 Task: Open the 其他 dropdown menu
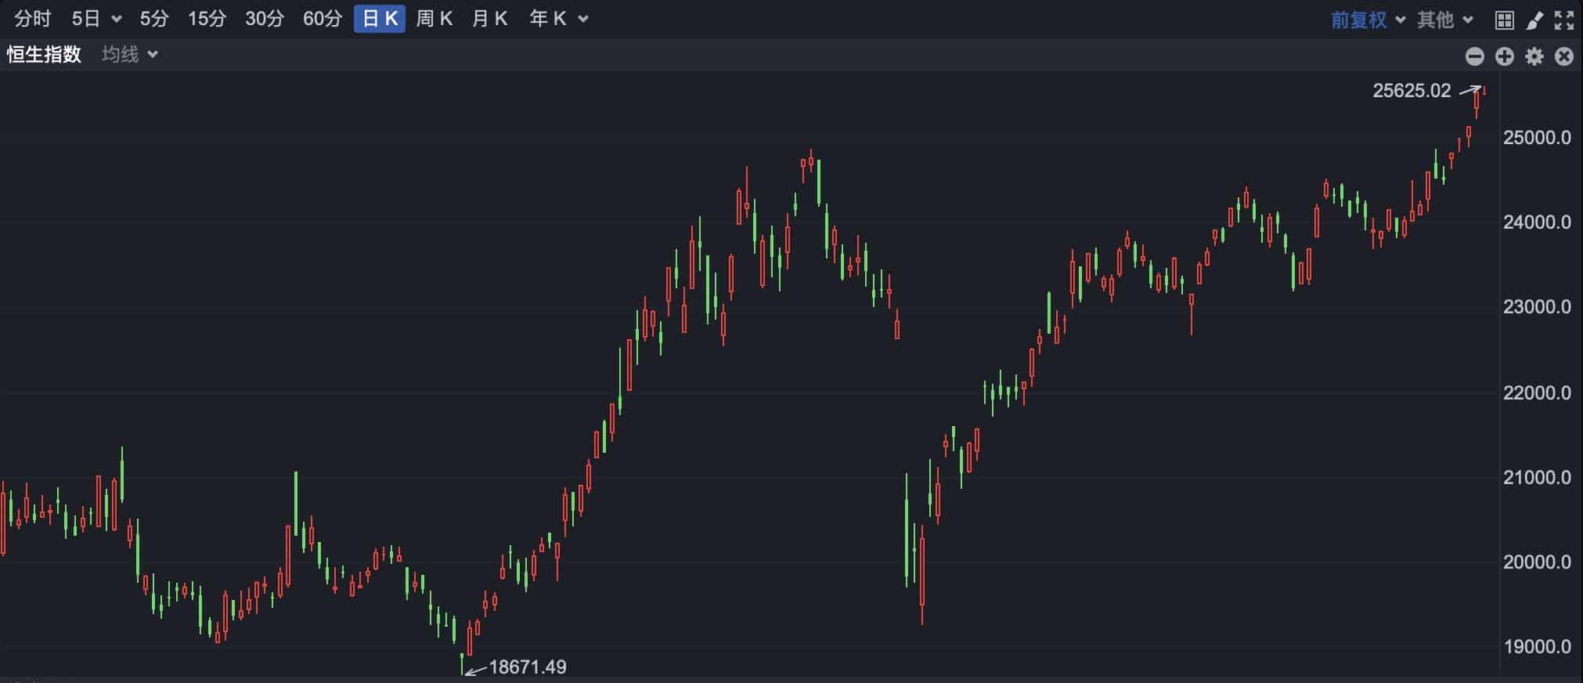(1444, 20)
